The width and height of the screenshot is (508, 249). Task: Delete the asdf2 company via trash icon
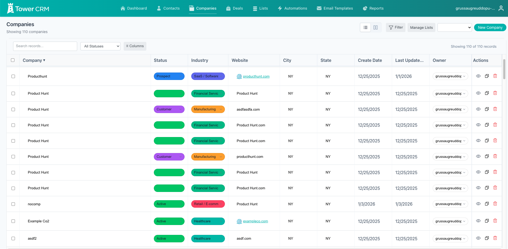tap(495, 238)
